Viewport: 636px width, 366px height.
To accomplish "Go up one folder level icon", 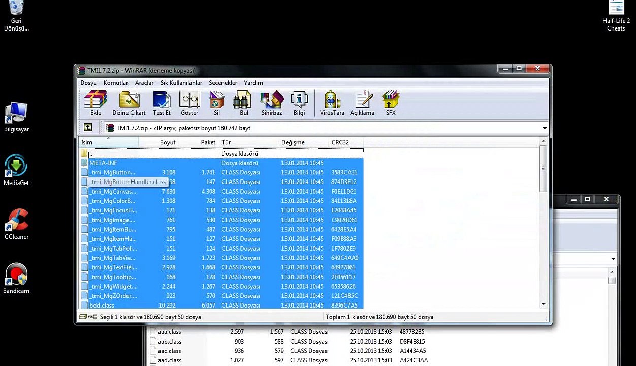I will (88, 128).
